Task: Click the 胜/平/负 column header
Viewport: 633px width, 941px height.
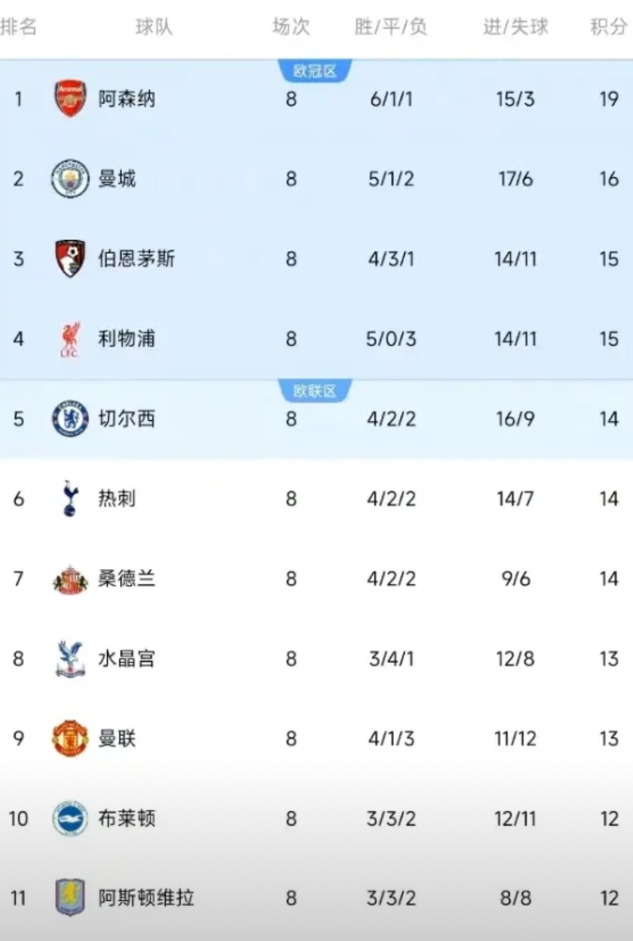Action: [x=391, y=27]
